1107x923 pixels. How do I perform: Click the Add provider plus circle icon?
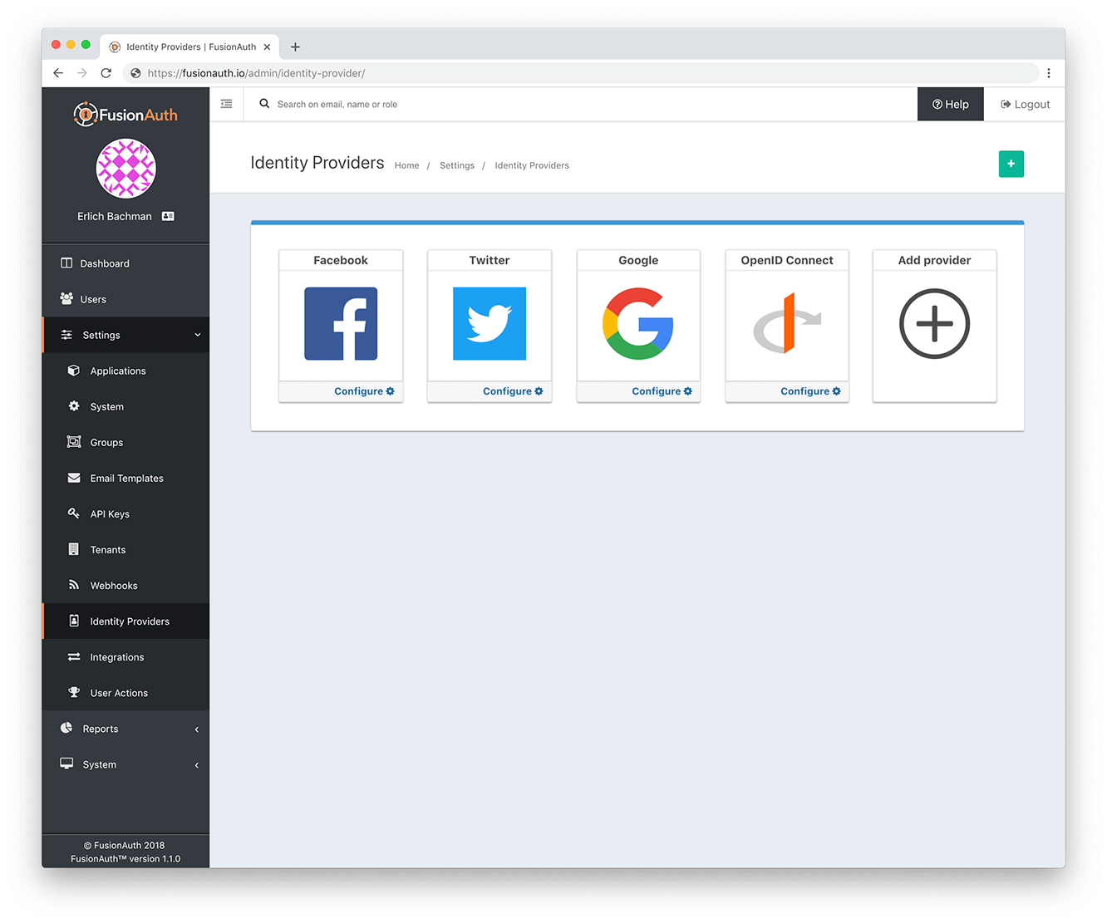pyautogui.click(x=935, y=324)
